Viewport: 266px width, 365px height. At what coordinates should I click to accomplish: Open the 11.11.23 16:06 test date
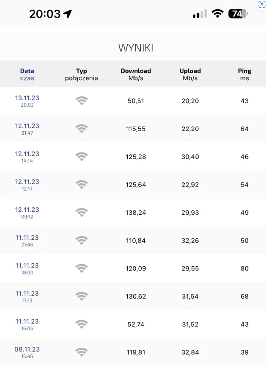[x=27, y=324]
